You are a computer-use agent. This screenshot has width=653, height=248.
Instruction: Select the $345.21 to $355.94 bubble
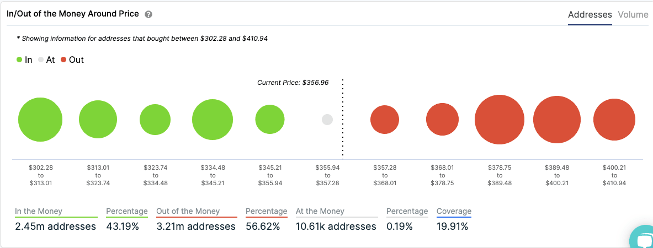270,120
